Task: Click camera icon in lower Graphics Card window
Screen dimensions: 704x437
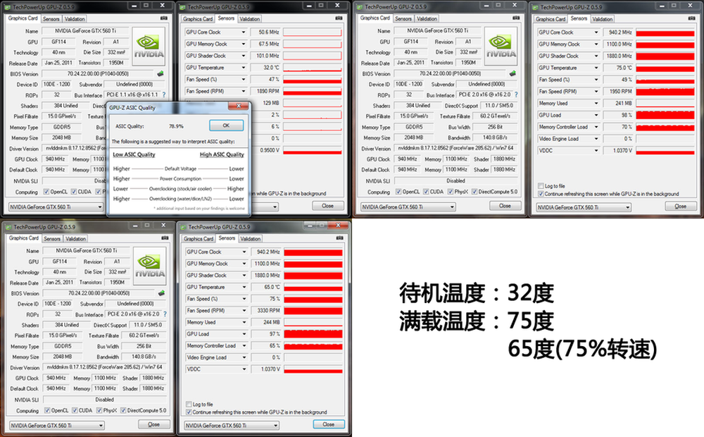Action: coord(165,238)
